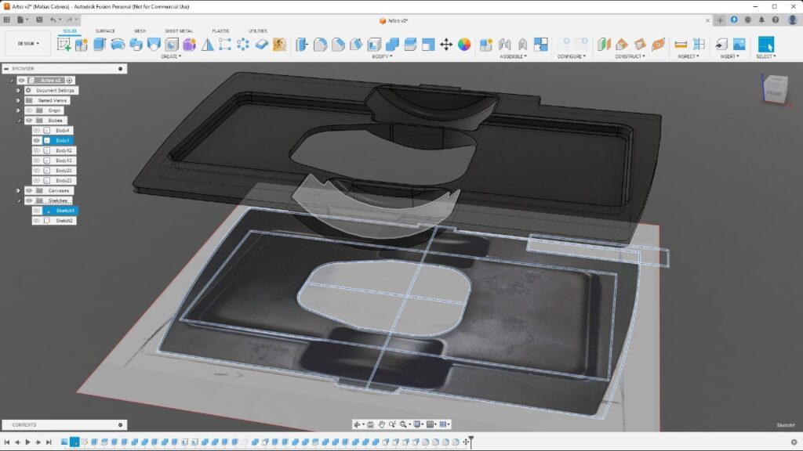Open timeline settings gear
The image size is (803, 451).
[x=794, y=442]
